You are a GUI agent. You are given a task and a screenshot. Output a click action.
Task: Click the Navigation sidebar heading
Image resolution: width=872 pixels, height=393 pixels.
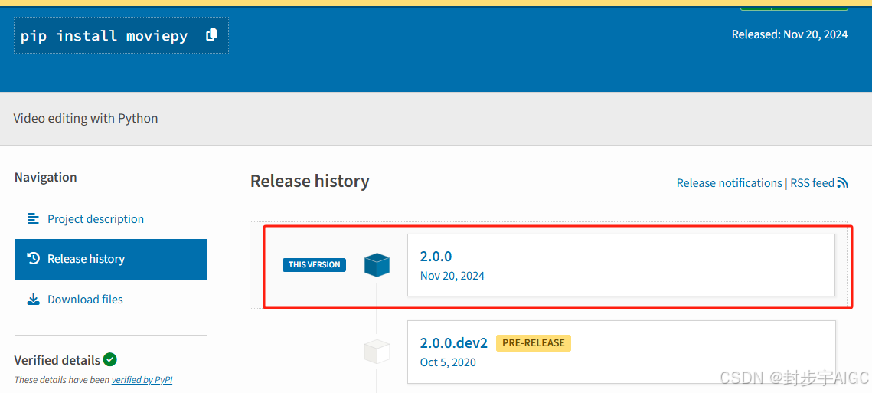46,178
